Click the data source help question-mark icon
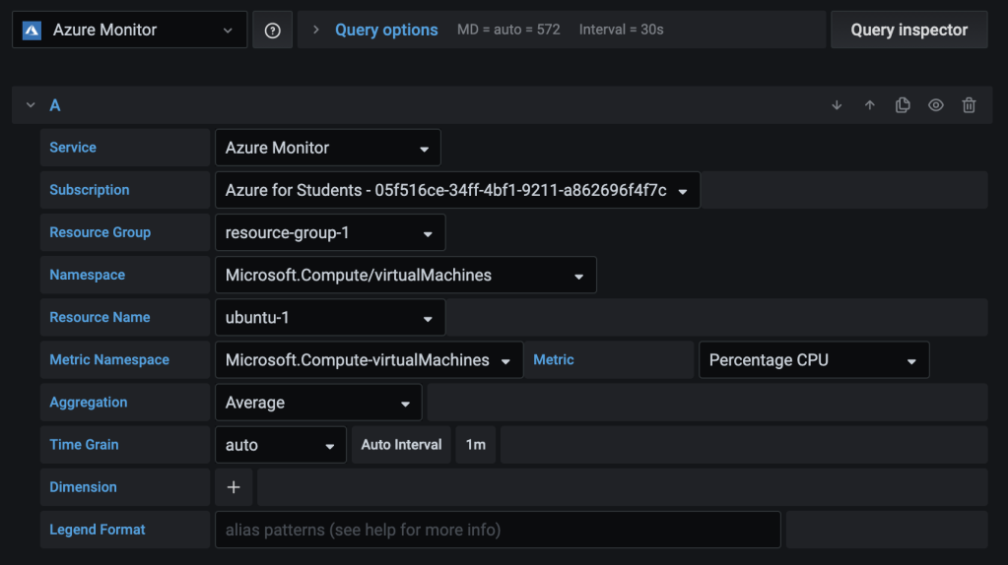This screenshot has width=1008, height=565. click(273, 31)
